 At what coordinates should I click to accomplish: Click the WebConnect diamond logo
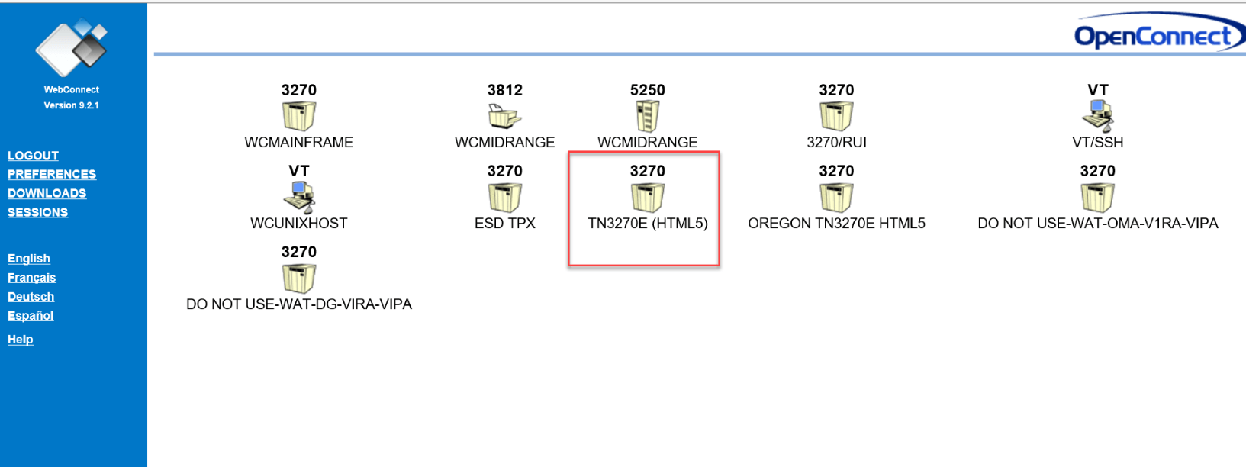(72, 47)
